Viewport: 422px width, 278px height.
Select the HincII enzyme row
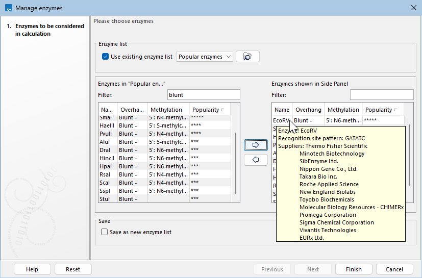pos(164,158)
